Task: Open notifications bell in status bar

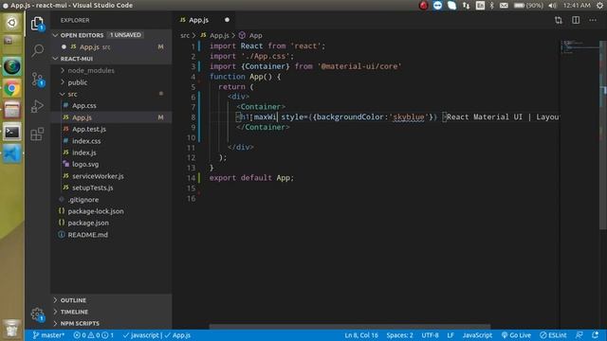Action: (595, 335)
